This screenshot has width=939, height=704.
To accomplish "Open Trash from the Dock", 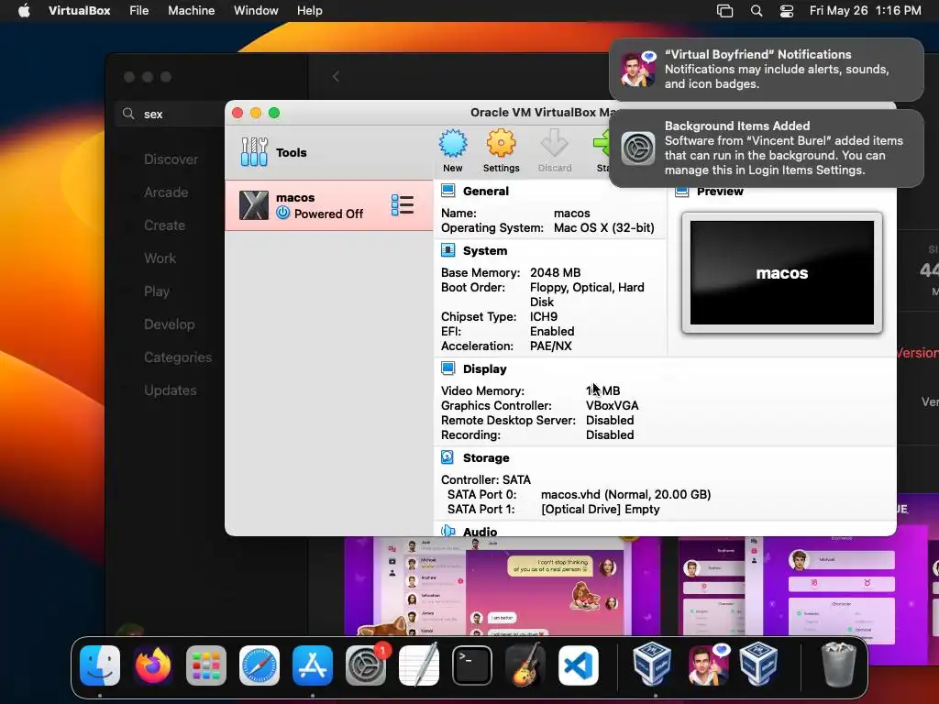I will (x=838, y=665).
